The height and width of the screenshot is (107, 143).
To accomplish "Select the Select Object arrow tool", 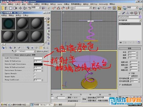I will tap(2, 8).
